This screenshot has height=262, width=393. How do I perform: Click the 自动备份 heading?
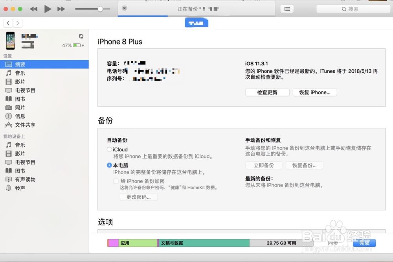pyautogui.click(x=117, y=140)
